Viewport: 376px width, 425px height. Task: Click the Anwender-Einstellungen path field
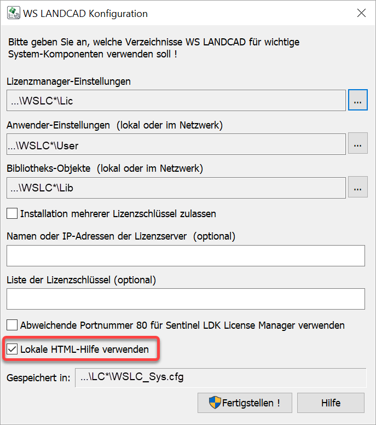176,144
